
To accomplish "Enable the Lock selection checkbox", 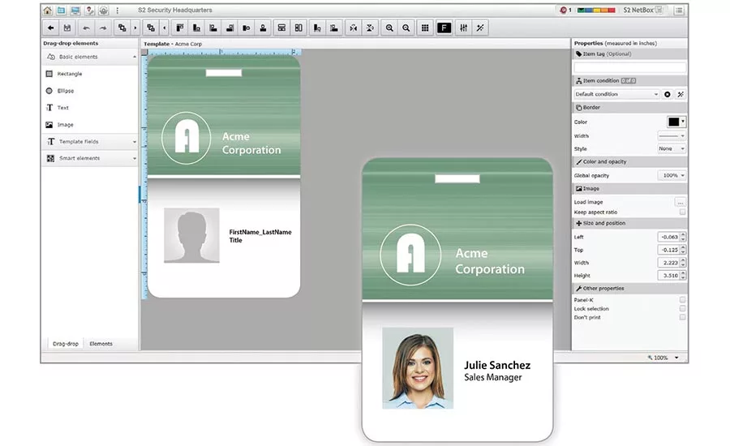I will point(682,309).
